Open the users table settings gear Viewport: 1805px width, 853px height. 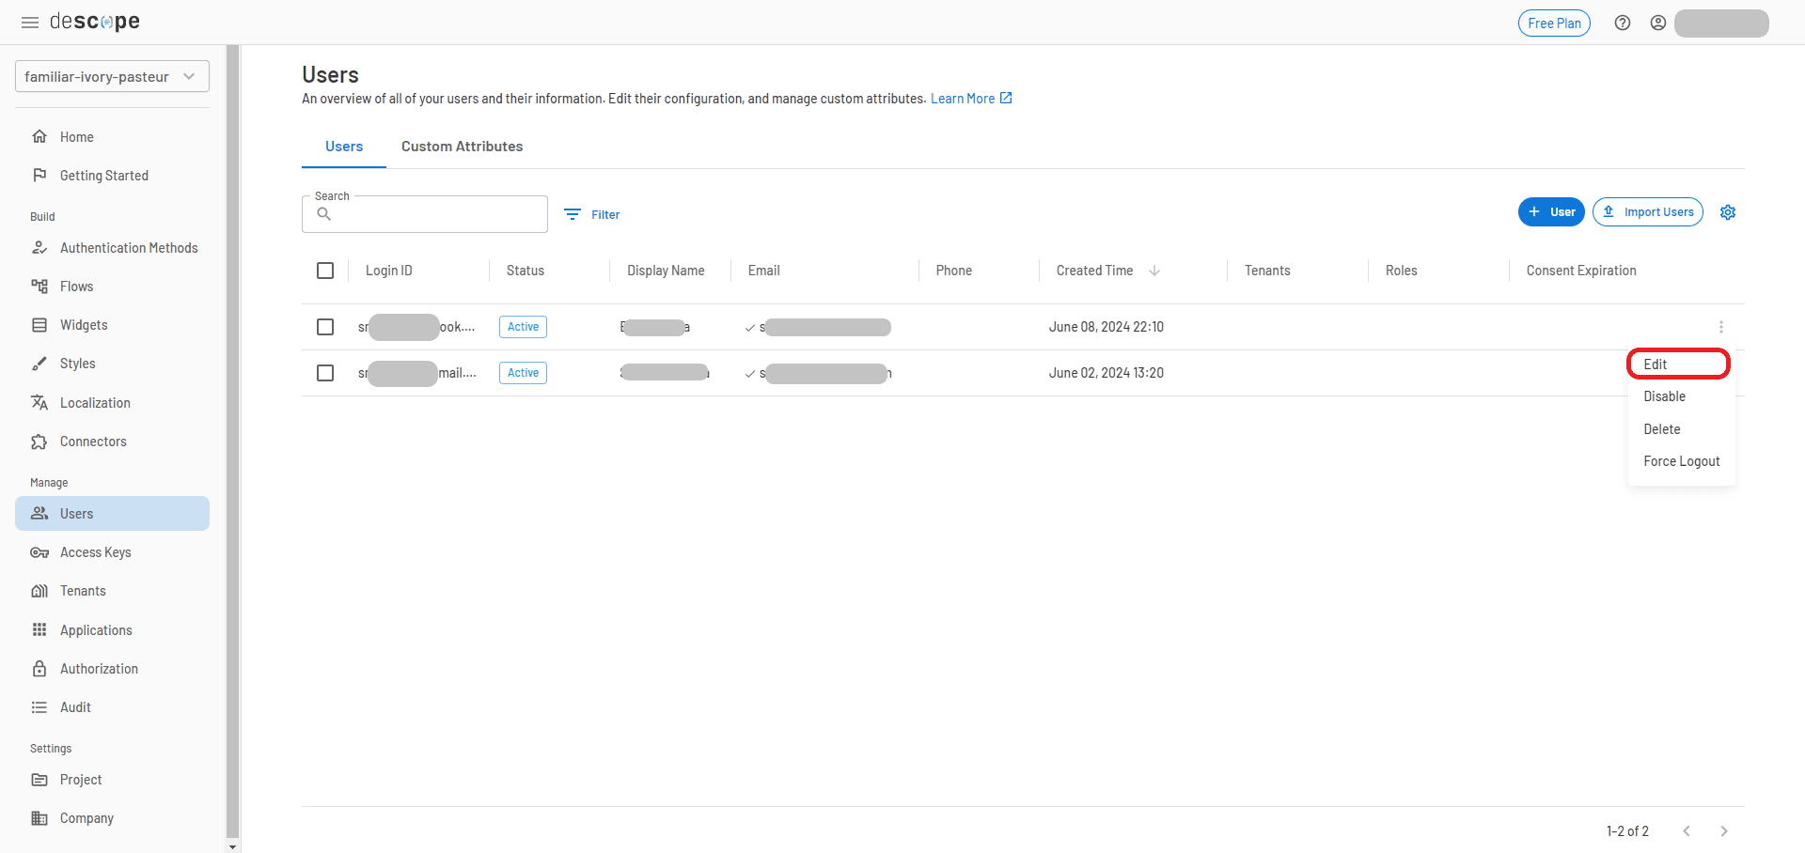[x=1728, y=211]
